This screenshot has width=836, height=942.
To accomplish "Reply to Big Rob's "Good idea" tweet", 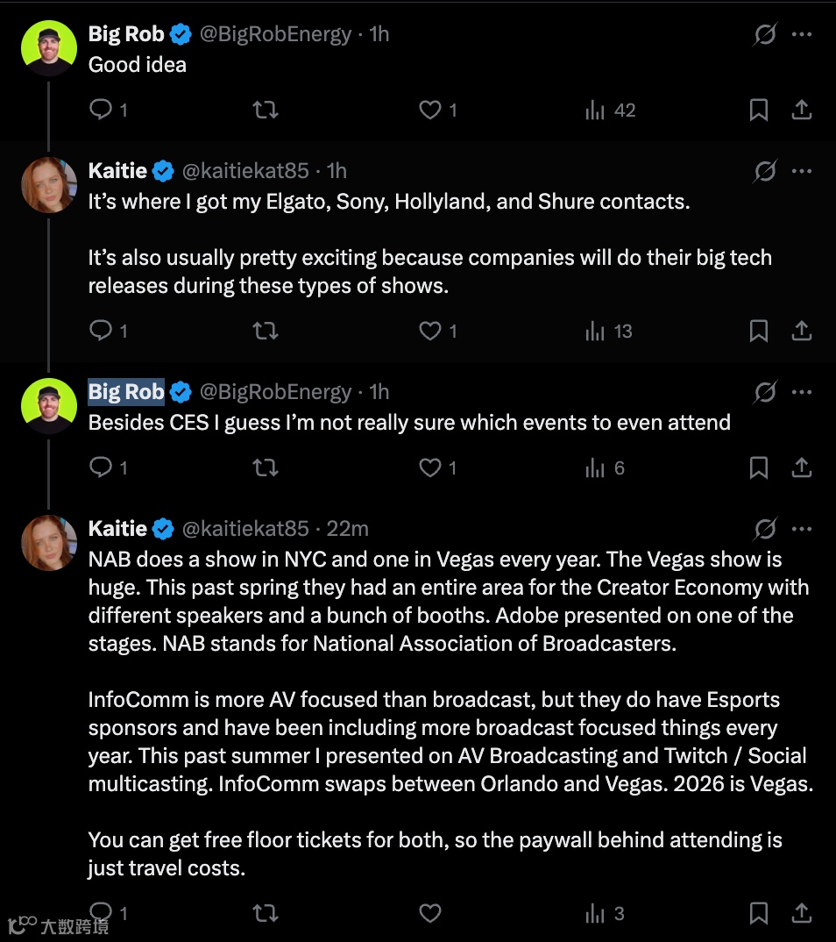I will [x=102, y=110].
